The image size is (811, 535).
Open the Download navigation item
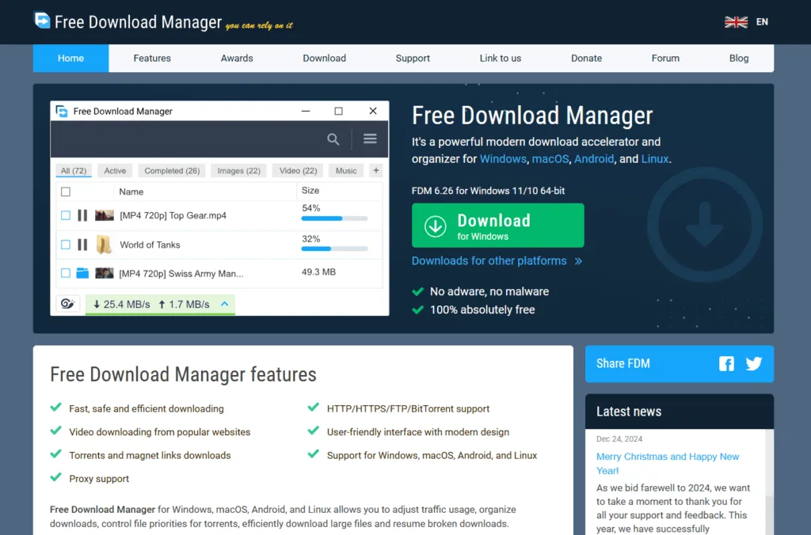coord(324,59)
